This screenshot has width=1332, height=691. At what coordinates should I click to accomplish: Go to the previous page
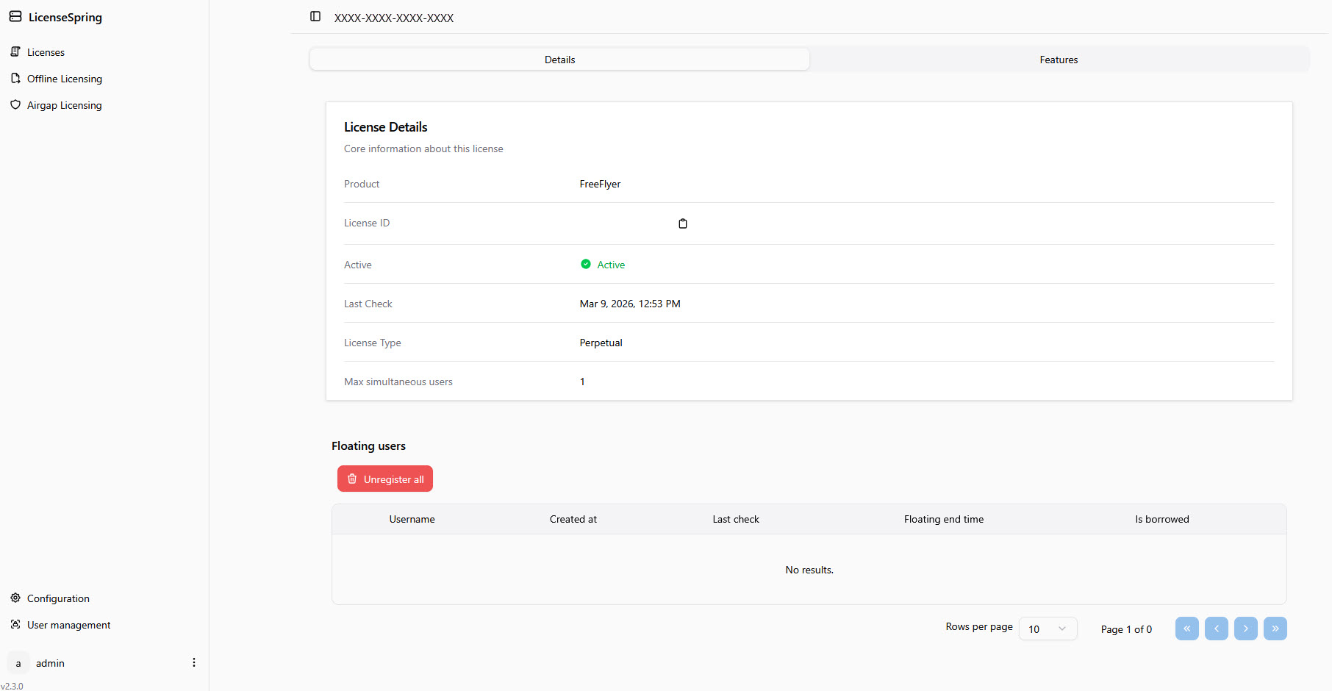[x=1216, y=629]
